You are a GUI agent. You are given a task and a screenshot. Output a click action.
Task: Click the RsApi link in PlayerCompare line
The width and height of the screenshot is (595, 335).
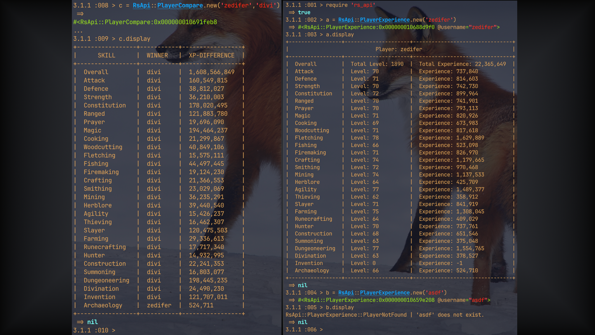141,6
